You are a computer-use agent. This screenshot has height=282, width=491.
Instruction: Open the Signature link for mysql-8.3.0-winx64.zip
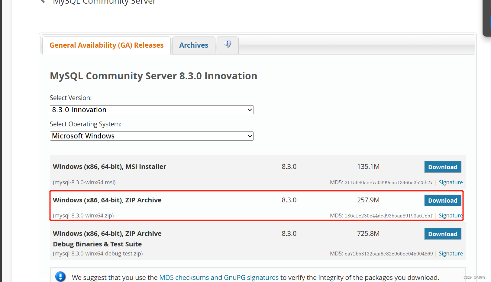(x=451, y=215)
